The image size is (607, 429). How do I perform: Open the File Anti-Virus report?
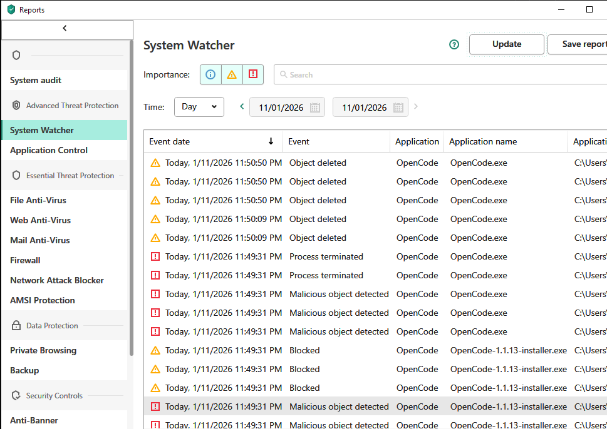coord(65,200)
